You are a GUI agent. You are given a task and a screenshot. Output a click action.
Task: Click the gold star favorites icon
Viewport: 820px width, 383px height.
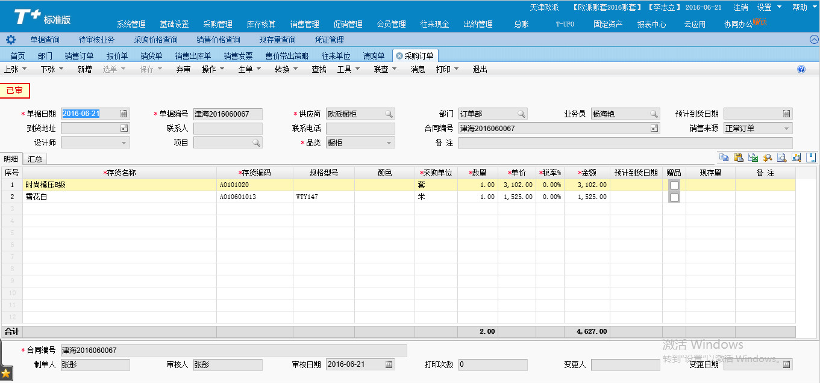[7, 374]
